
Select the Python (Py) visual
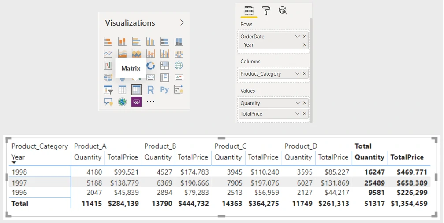click(x=164, y=90)
